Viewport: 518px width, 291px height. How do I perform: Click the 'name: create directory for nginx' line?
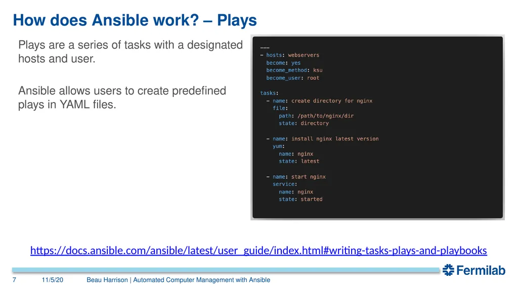tap(320, 101)
